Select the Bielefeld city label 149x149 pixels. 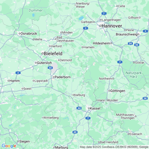pos(53,54)
